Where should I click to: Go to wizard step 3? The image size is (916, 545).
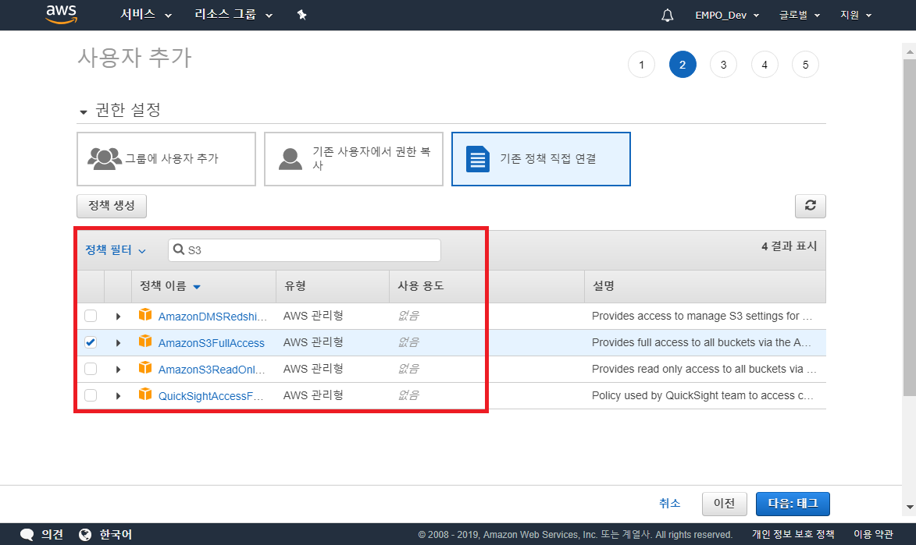(x=723, y=65)
